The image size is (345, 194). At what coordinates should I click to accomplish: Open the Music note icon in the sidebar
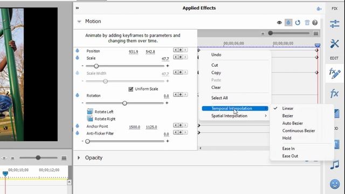pyautogui.click(x=334, y=165)
